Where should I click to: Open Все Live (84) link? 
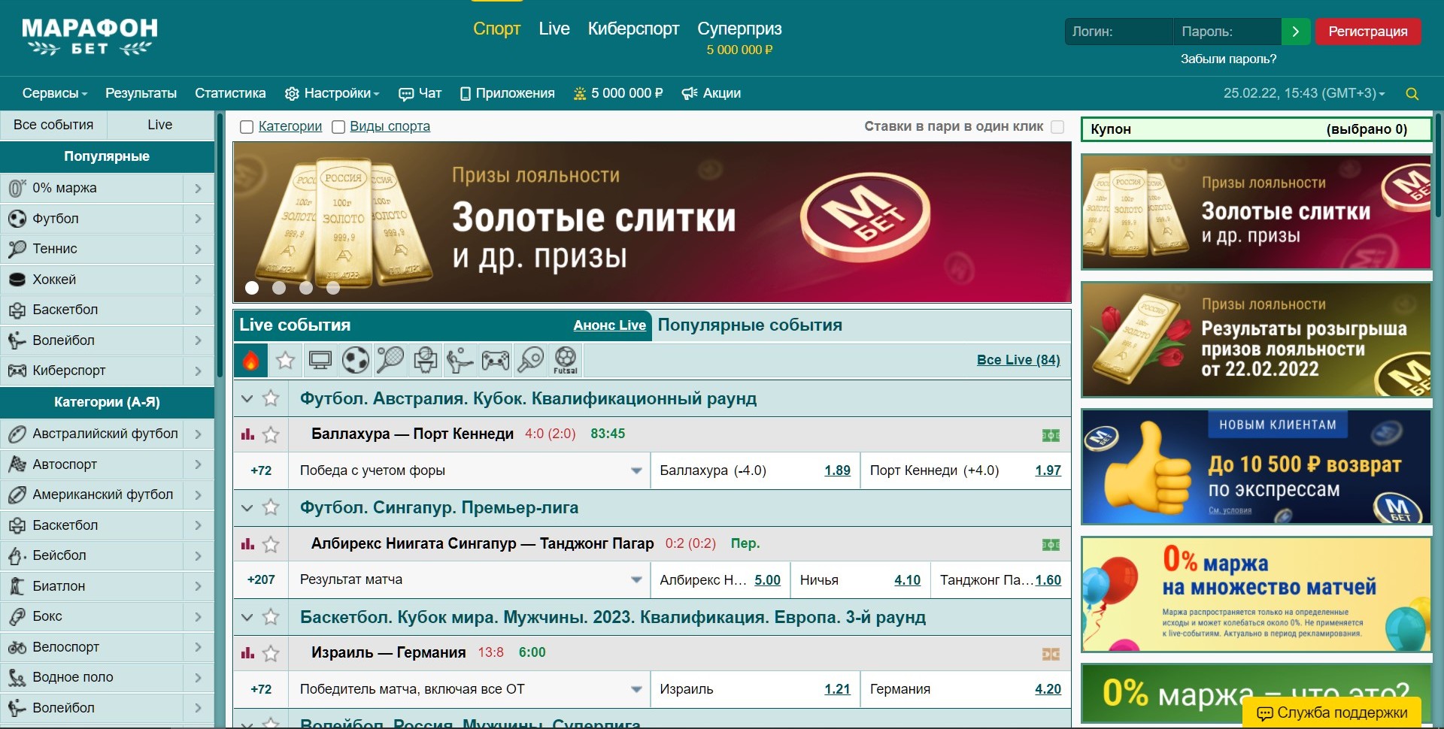[1018, 360]
